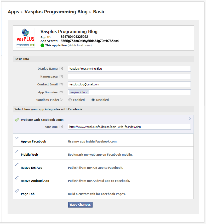Image resolution: width=206 pixels, height=224 pixels.
Task: Expand the Page Tab integration row
Action: click(x=103, y=193)
